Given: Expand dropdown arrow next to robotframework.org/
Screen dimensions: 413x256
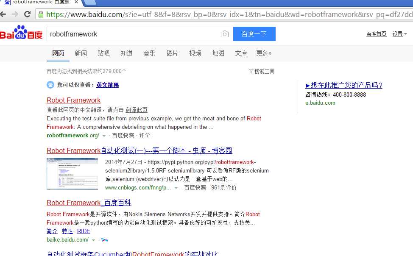Looking at the screenshot, I should coord(104,136).
